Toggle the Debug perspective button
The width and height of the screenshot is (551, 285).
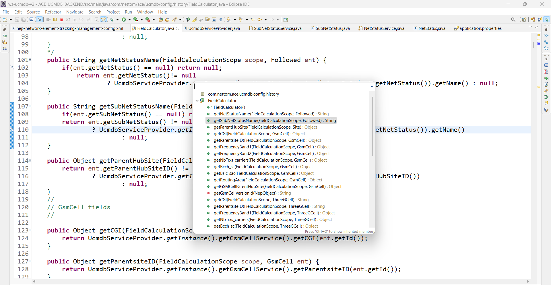click(547, 20)
